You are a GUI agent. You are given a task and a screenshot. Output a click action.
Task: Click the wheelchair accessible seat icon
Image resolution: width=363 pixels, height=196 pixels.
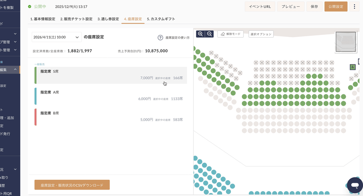pos(353,67)
